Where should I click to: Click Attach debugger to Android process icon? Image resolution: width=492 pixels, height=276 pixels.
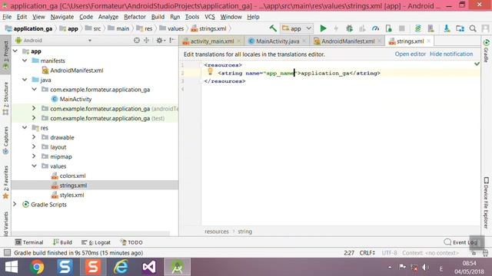(388, 28)
